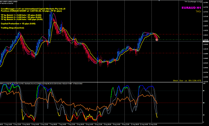Click the '5 Aug 14:00' time axis label
The height and width of the screenshot is (126, 209).
(x=8, y=125)
